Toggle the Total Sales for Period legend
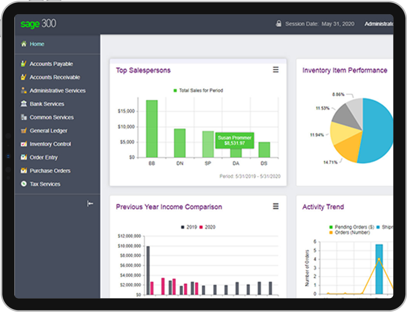Screen dimensions: 407x312 pos(198,90)
